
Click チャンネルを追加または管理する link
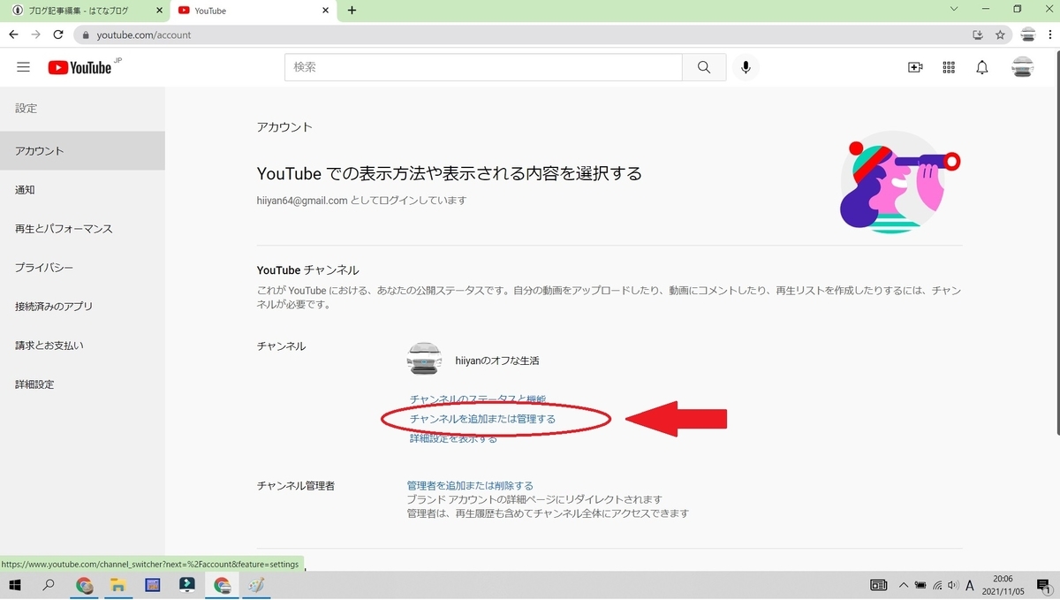(483, 419)
